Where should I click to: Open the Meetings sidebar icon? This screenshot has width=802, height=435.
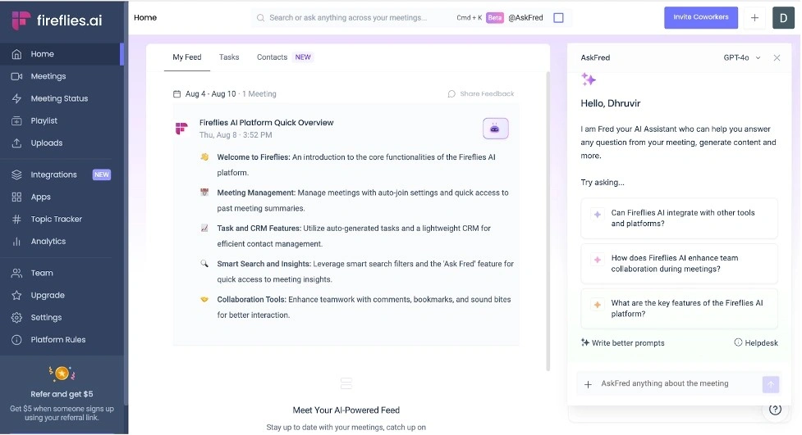tap(16, 76)
